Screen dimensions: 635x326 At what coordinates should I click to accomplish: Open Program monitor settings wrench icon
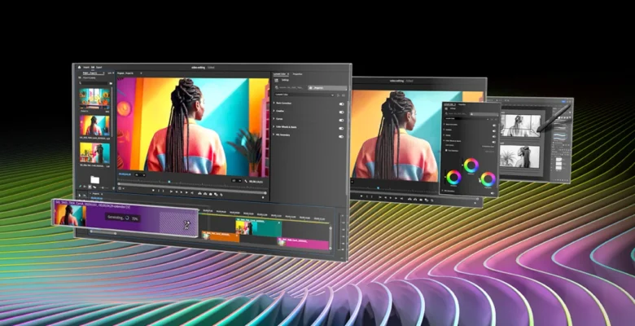[x=246, y=181]
